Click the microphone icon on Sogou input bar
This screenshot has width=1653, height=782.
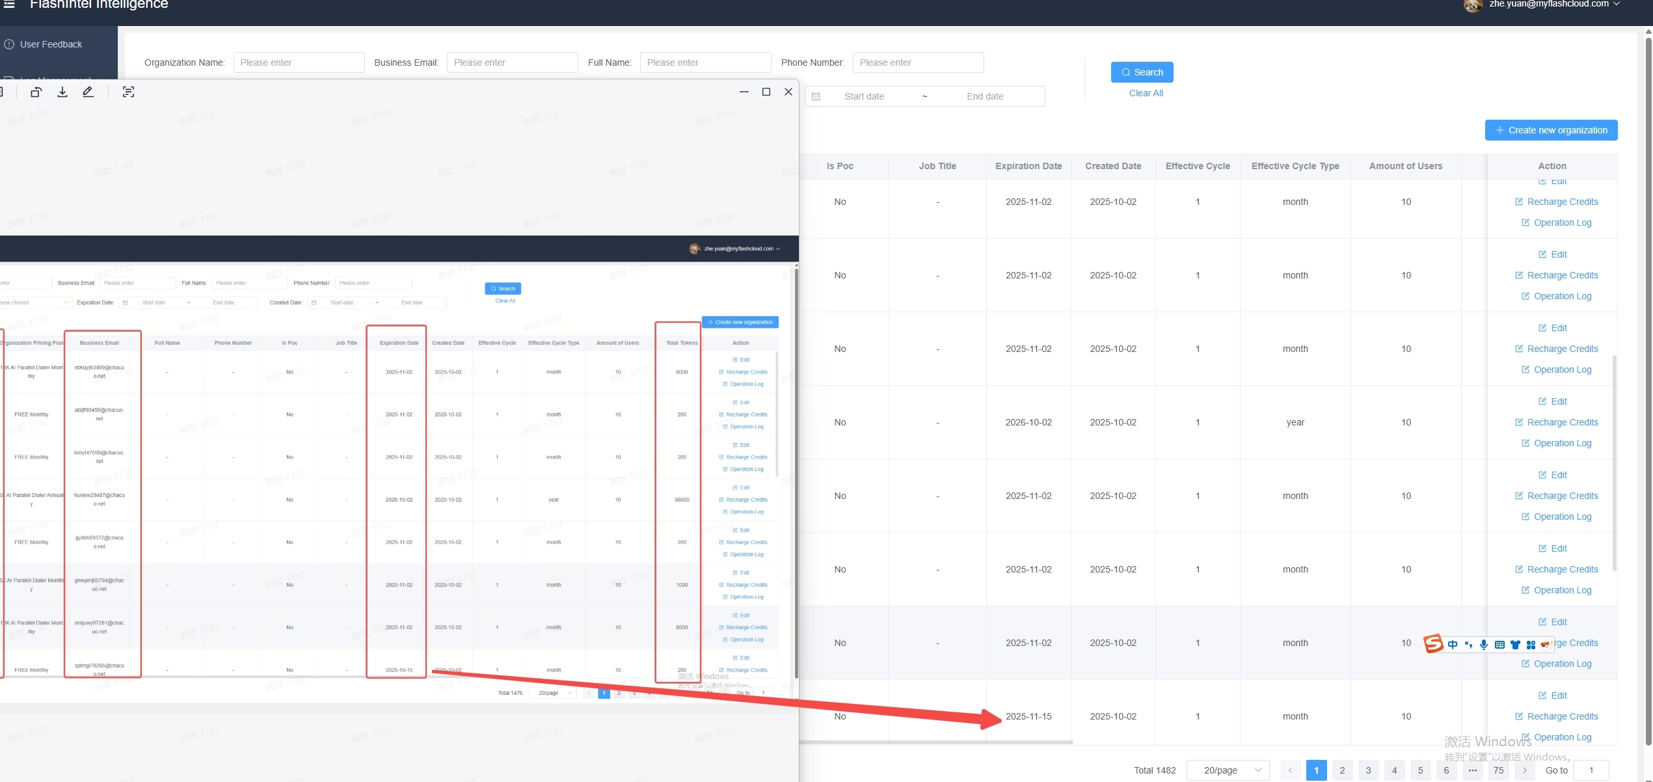pyautogui.click(x=1484, y=645)
